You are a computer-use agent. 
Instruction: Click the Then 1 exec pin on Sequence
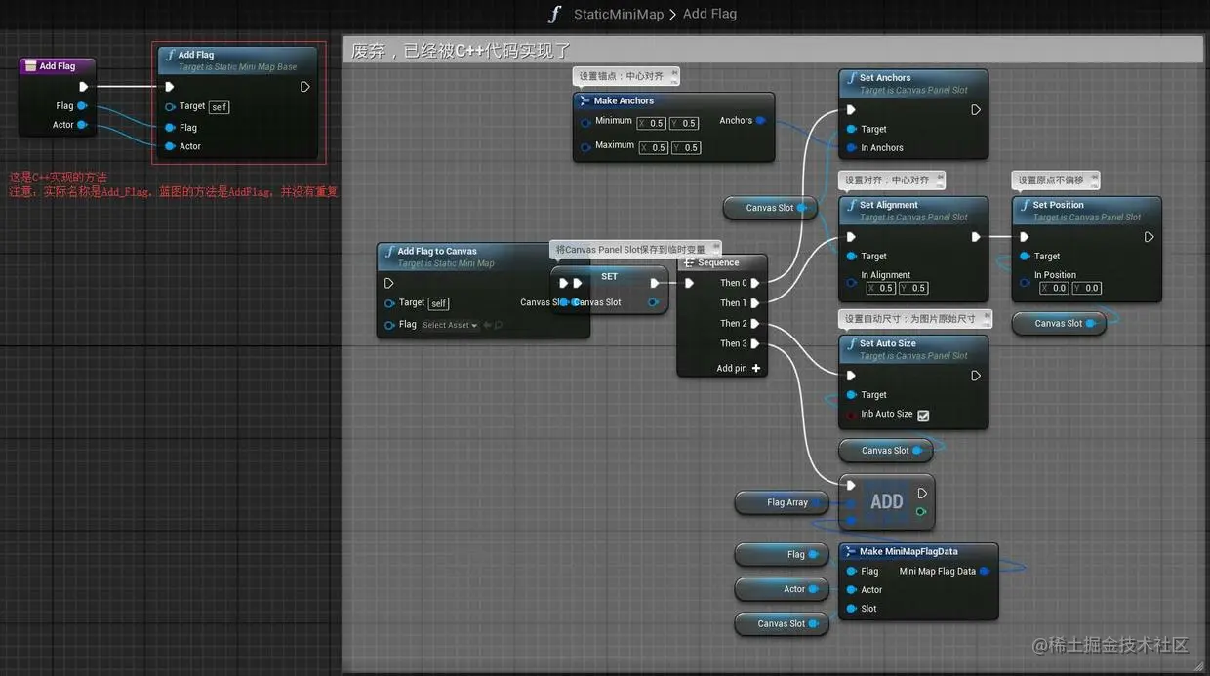[755, 303]
